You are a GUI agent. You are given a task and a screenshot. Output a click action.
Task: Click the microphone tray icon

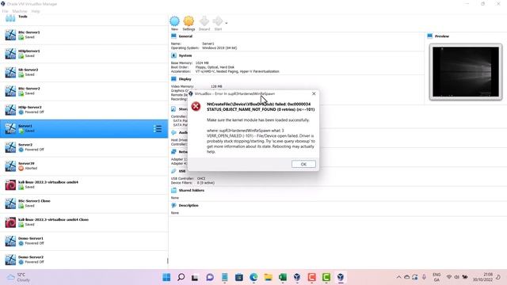424,277
